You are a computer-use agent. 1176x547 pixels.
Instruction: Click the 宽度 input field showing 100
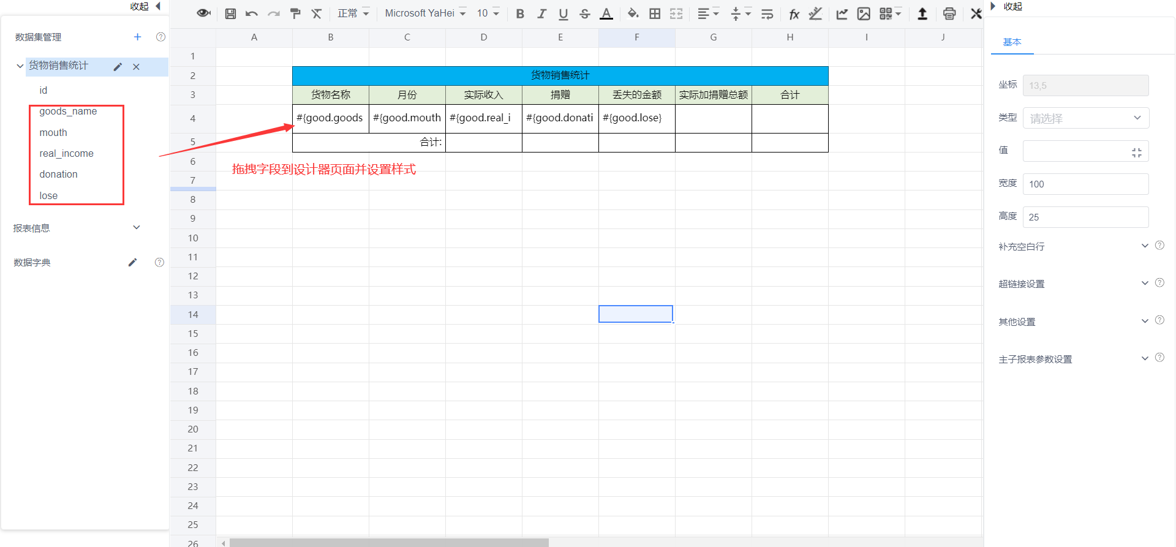1085,184
